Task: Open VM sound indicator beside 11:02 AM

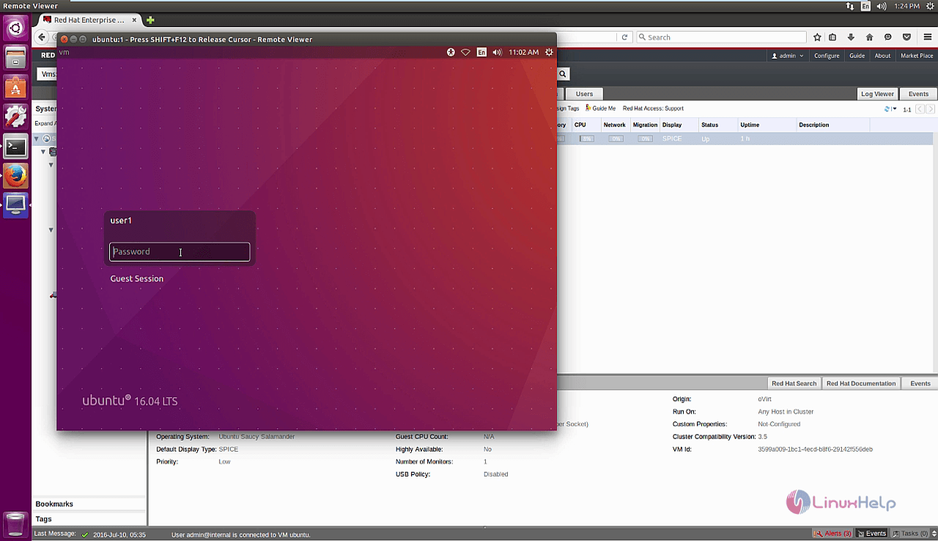Action: point(498,52)
